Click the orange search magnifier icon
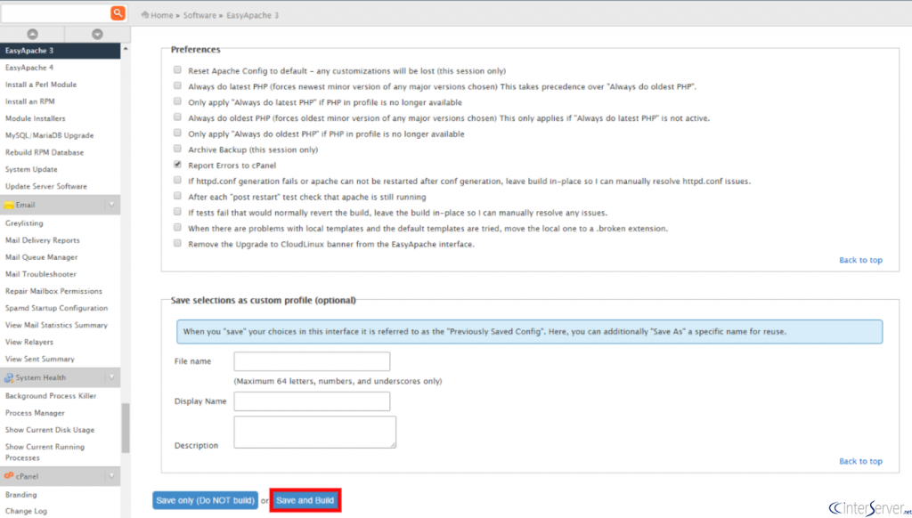The height and width of the screenshot is (518, 912). [x=118, y=12]
